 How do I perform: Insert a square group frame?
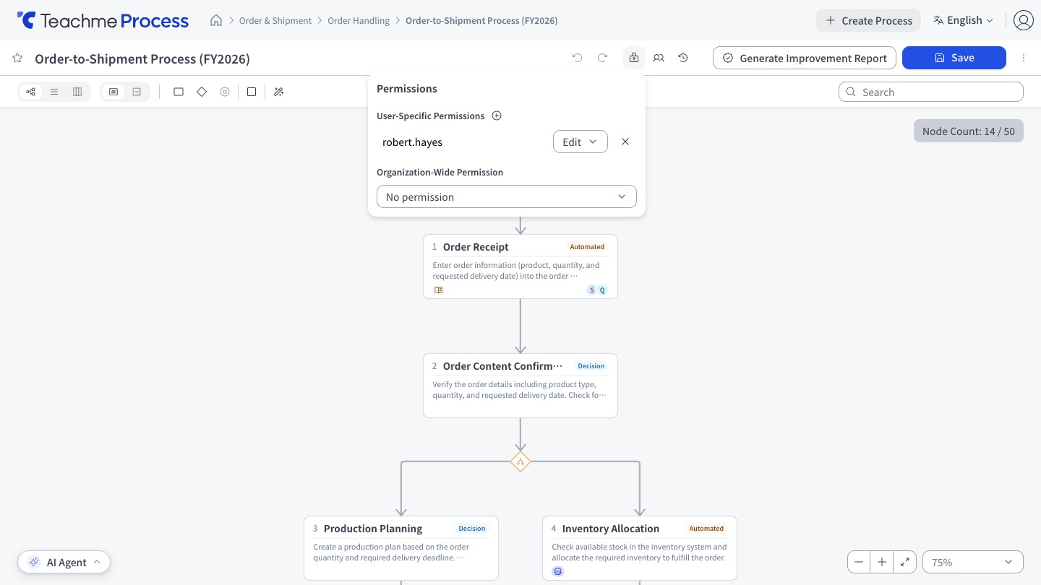(x=252, y=92)
